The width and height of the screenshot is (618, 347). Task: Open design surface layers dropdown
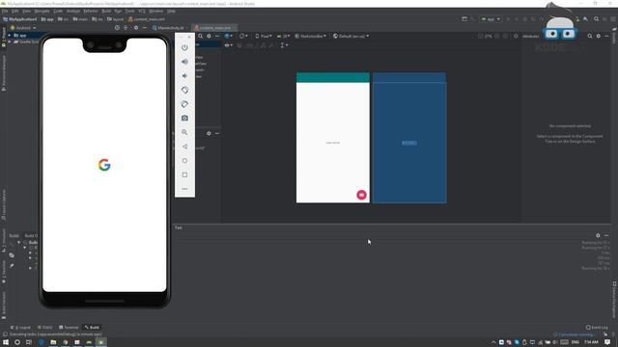coord(228,37)
